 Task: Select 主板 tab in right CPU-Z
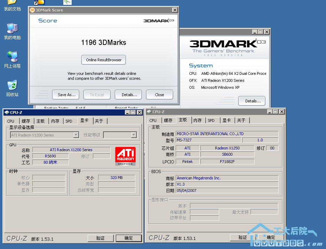pos(184,120)
